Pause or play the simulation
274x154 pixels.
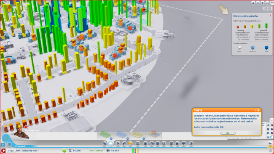tap(3, 151)
